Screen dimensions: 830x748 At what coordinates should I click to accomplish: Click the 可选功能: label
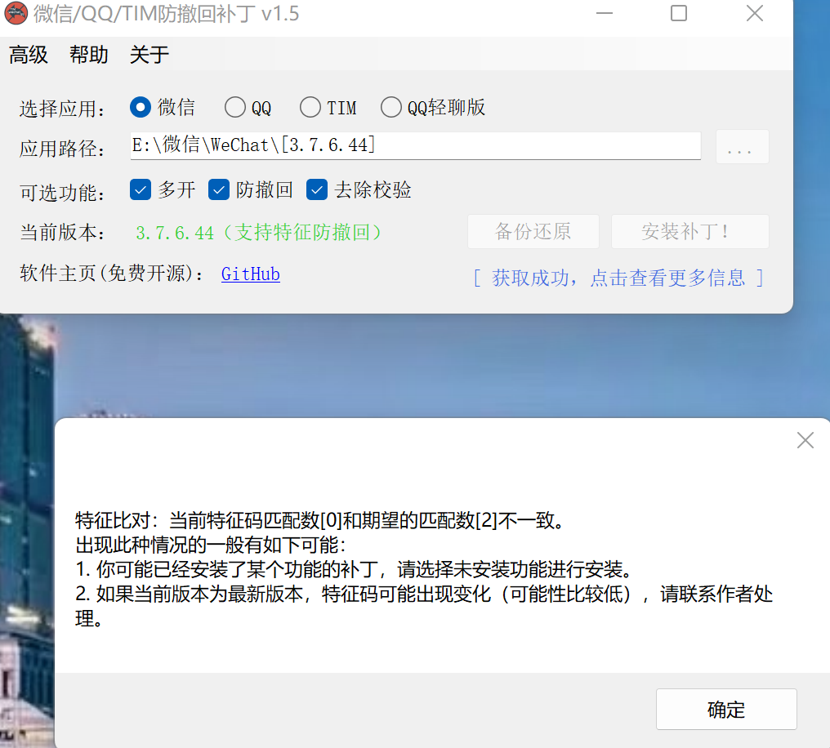(x=62, y=193)
